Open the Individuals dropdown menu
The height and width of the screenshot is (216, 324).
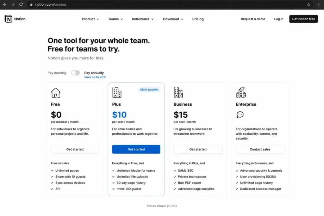click(143, 19)
